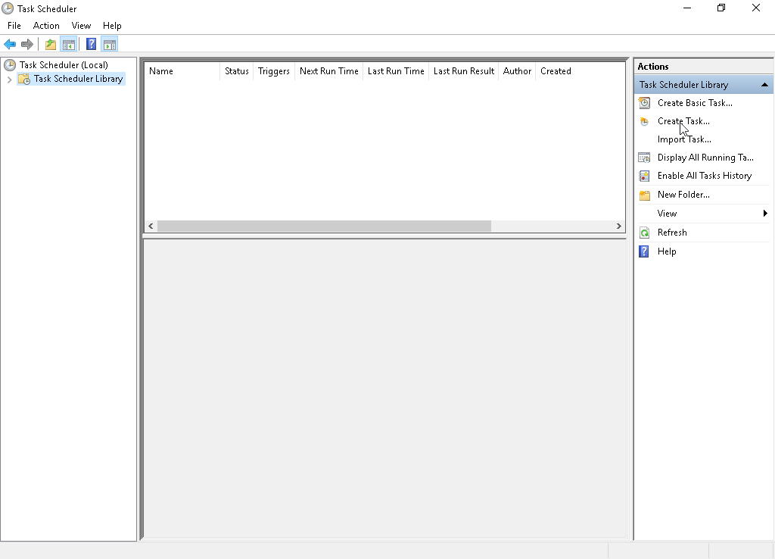
Task: Minimize the Task Scheduler window
Action: pos(687,8)
